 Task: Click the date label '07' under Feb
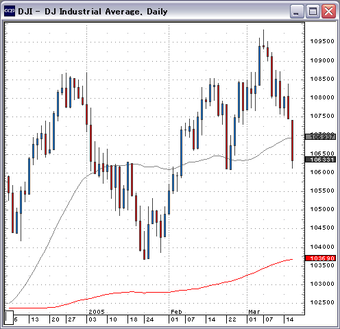pos(191,319)
